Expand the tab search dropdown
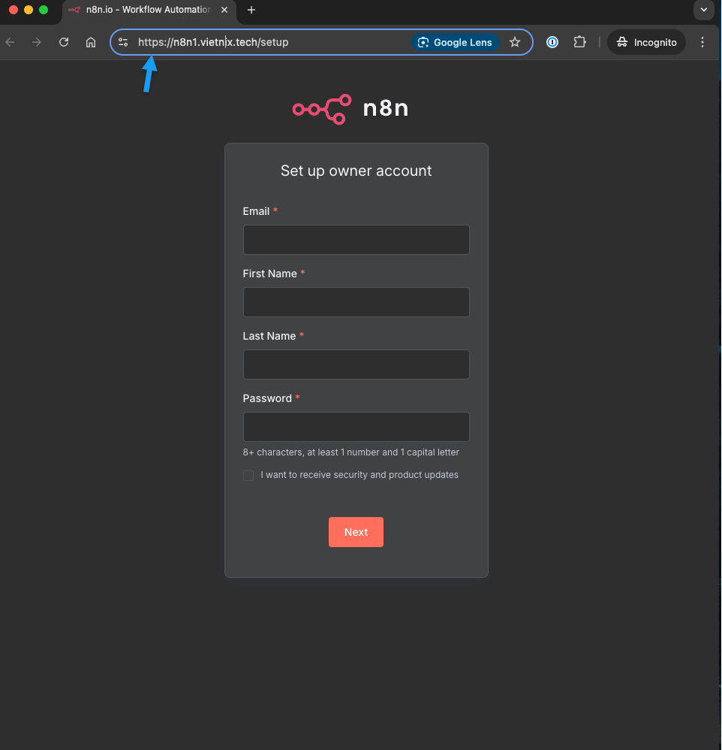The height and width of the screenshot is (750, 722). pyautogui.click(x=704, y=10)
